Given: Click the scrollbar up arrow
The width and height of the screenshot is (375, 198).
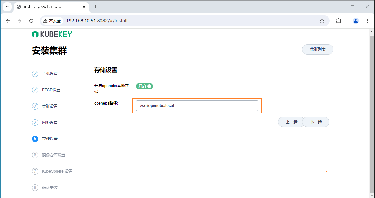Looking at the screenshot, I should tap(372, 31).
